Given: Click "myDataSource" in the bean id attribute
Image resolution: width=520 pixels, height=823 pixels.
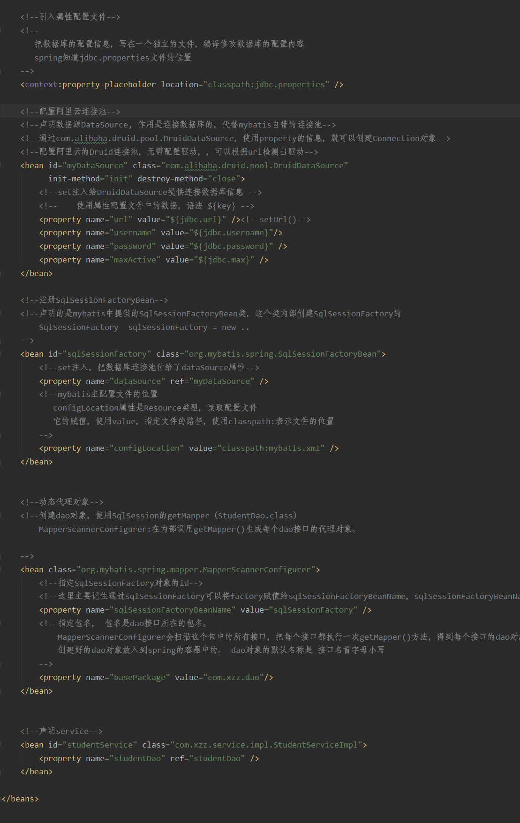Looking at the screenshot, I should tap(95, 165).
